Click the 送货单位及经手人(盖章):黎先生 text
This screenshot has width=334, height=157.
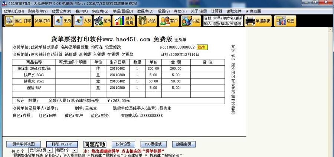(x=142, y=108)
